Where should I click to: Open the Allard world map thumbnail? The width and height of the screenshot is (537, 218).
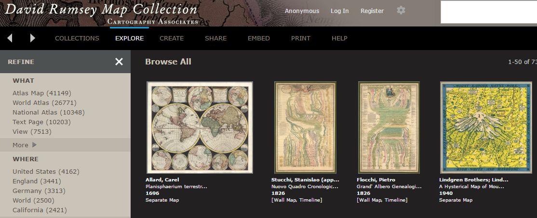pyautogui.click(x=200, y=128)
